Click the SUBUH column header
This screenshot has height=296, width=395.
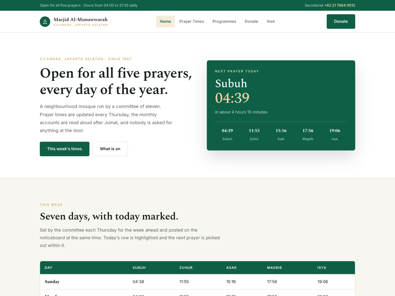pyautogui.click(x=139, y=268)
